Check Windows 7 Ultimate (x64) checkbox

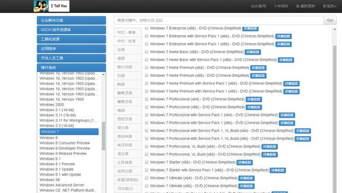146,178
